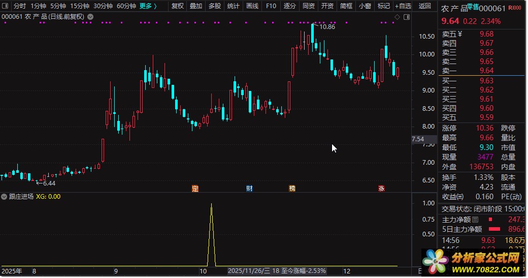
Task: Click 涨停 limit price 10.36
Action: click(484, 128)
